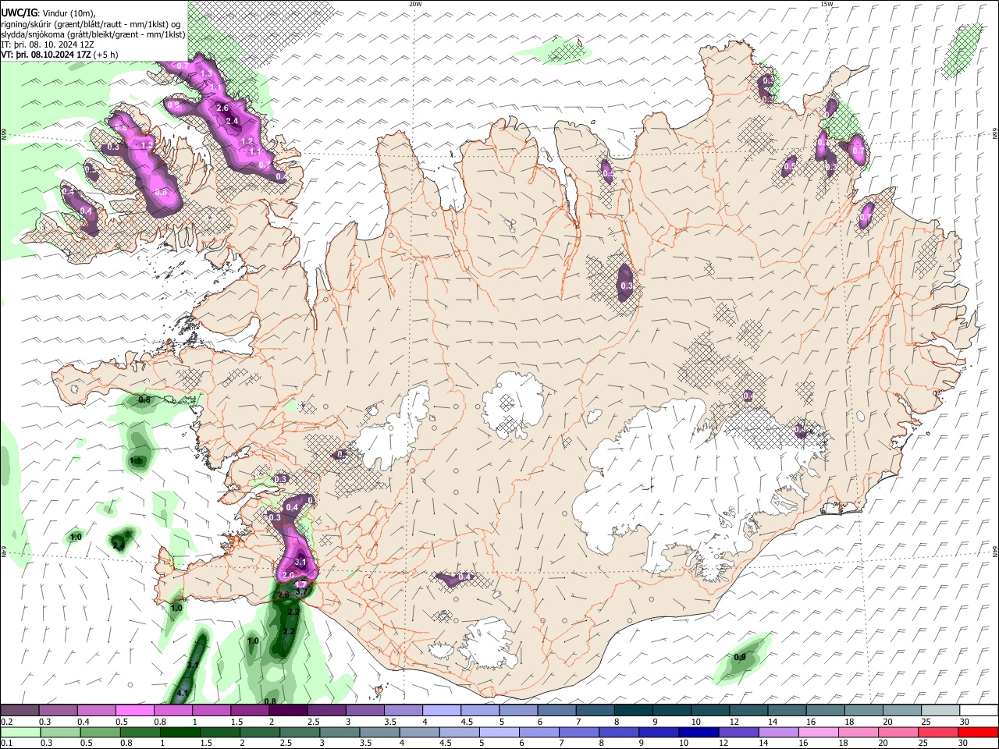The width and height of the screenshot is (999, 749).
Task: Click the '(+5 h)' forecast offset text
Action: click(105, 55)
